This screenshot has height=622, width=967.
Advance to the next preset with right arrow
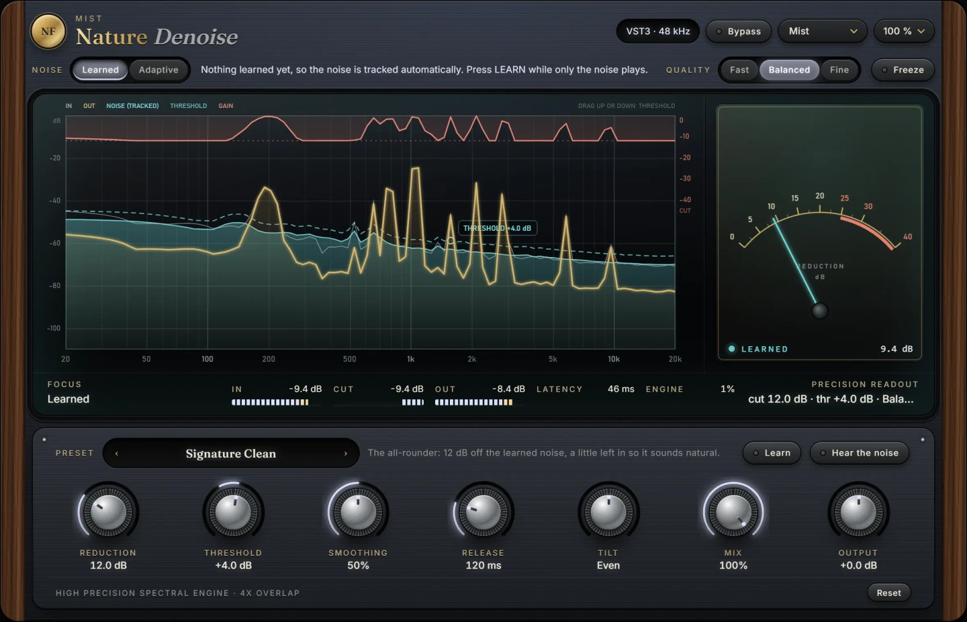click(x=346, y=454)
